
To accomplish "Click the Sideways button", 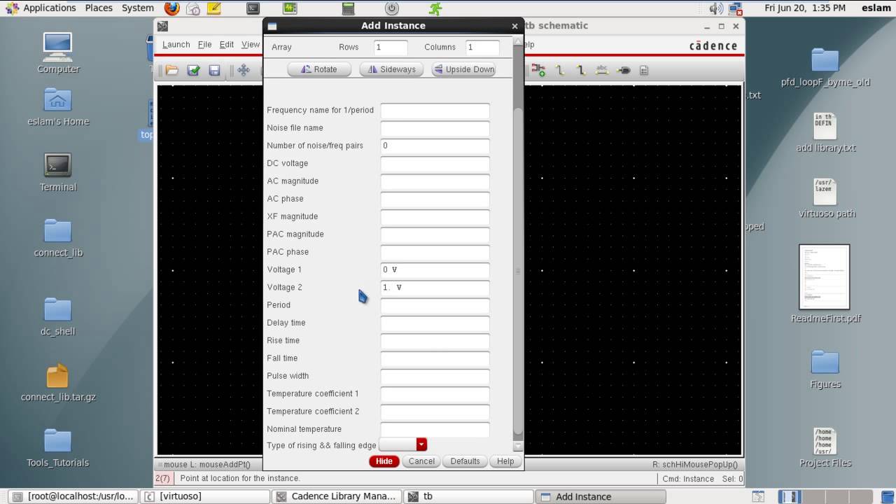I will click(x=392, y=69).
